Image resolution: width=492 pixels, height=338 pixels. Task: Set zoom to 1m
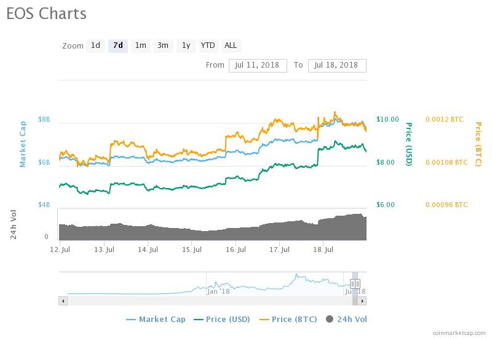pyautogui.click(x=141, y=45)
